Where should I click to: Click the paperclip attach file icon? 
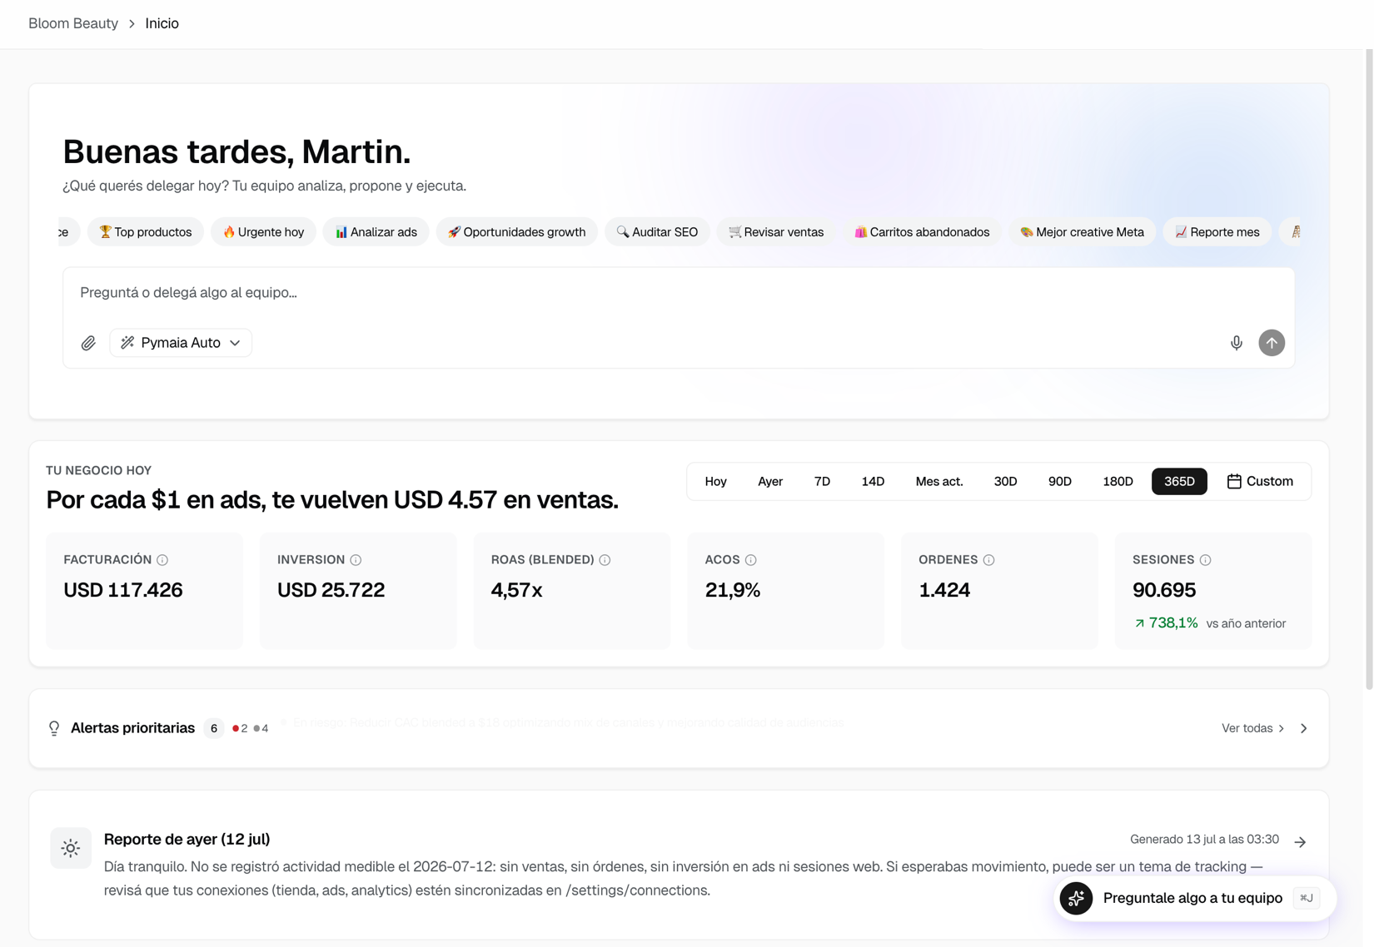click(88, 343)
